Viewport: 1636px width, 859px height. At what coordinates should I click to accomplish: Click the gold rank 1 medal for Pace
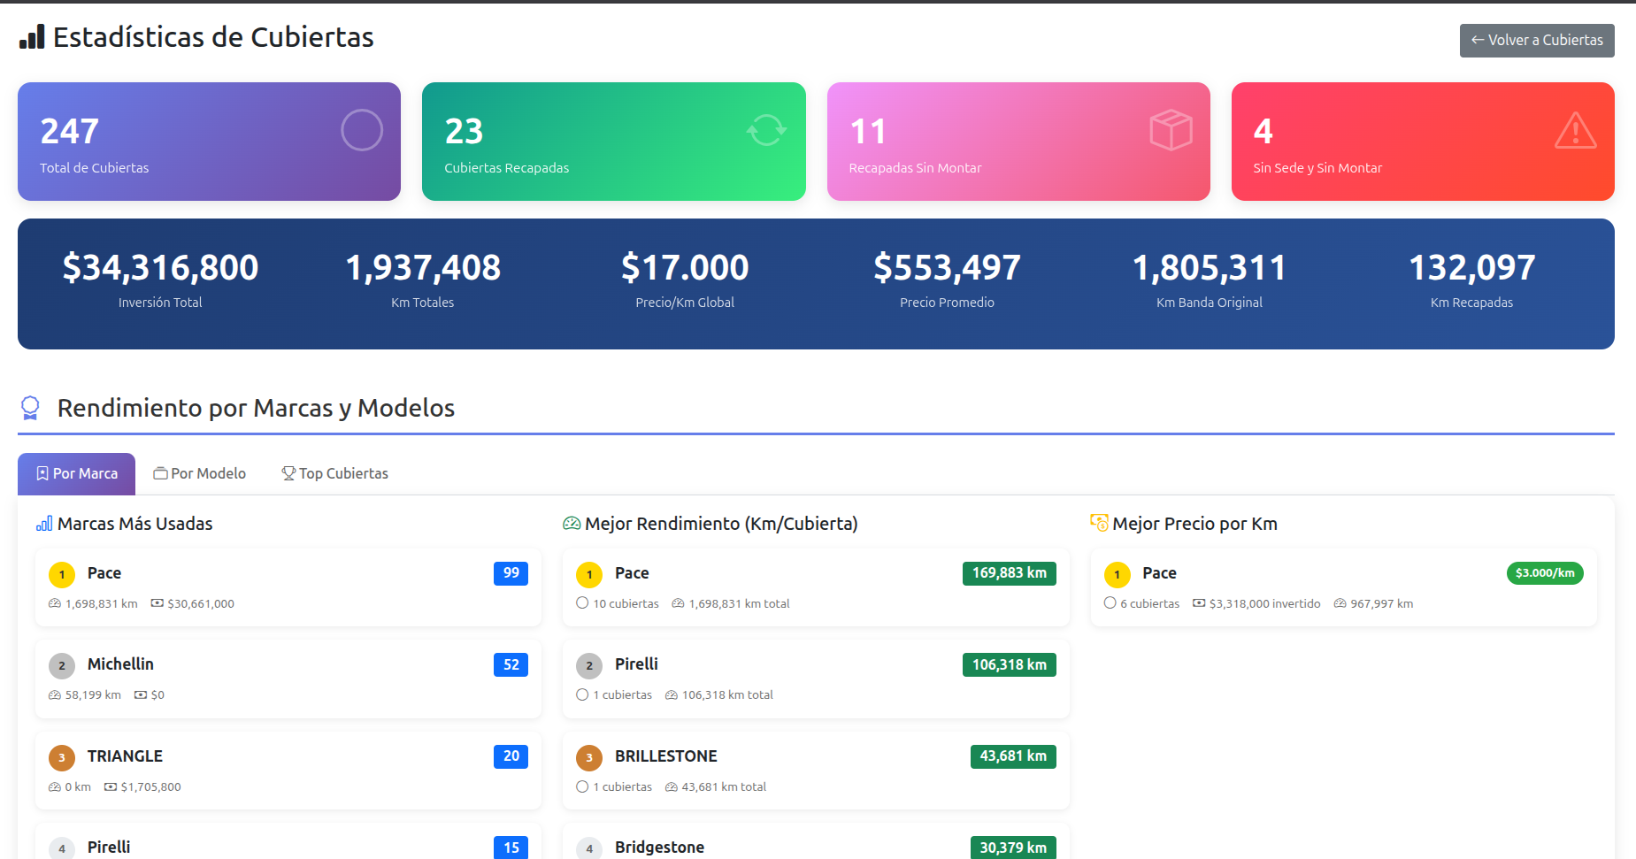[x=62, y=575]
